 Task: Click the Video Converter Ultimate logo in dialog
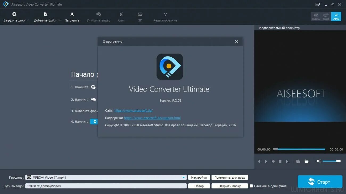(170, 67)
